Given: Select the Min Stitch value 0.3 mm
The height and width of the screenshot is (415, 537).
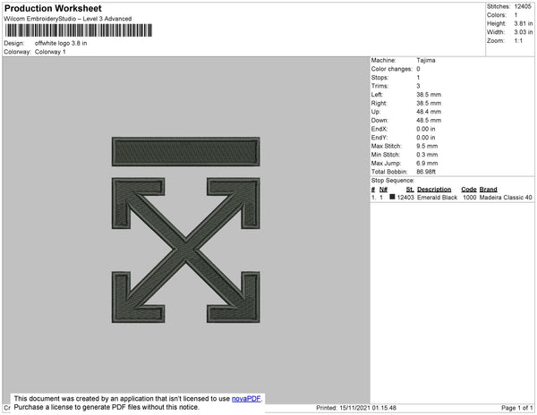Looking at the screenshot, I should tap(427, 155).
